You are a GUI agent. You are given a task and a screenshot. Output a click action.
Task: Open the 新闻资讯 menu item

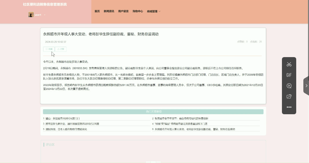click(x=109, y=11)
